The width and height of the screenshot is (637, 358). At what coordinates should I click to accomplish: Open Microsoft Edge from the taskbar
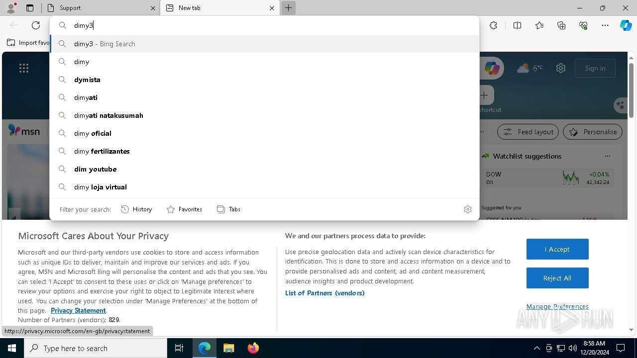click(205, 348)
